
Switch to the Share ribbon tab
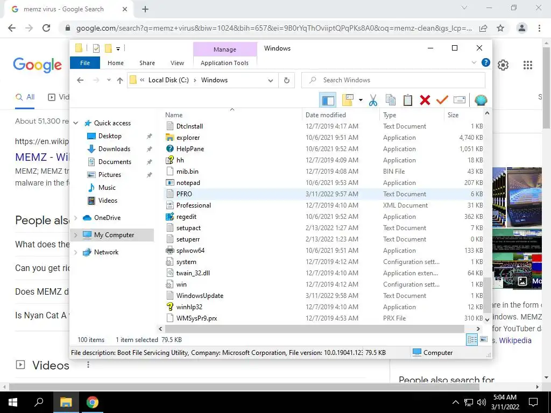(147, 63)
